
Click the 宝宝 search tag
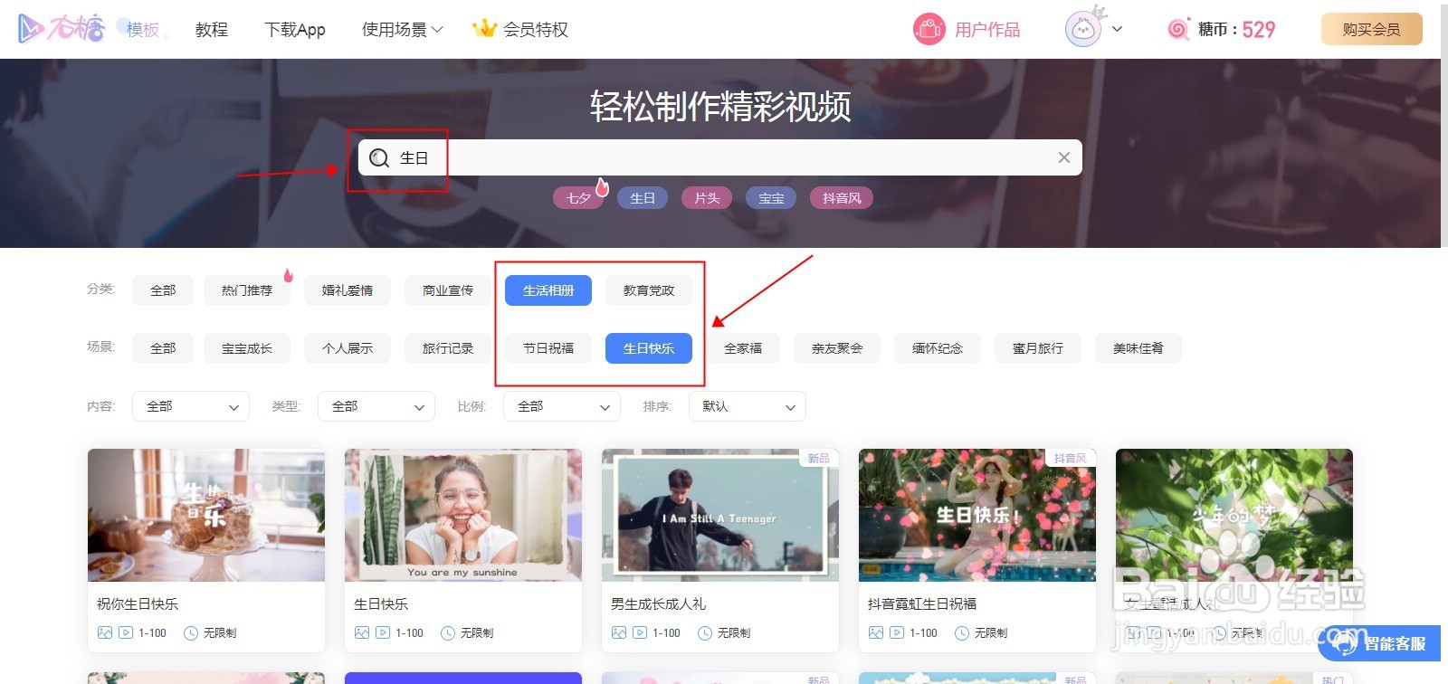[x=771, y=198]
